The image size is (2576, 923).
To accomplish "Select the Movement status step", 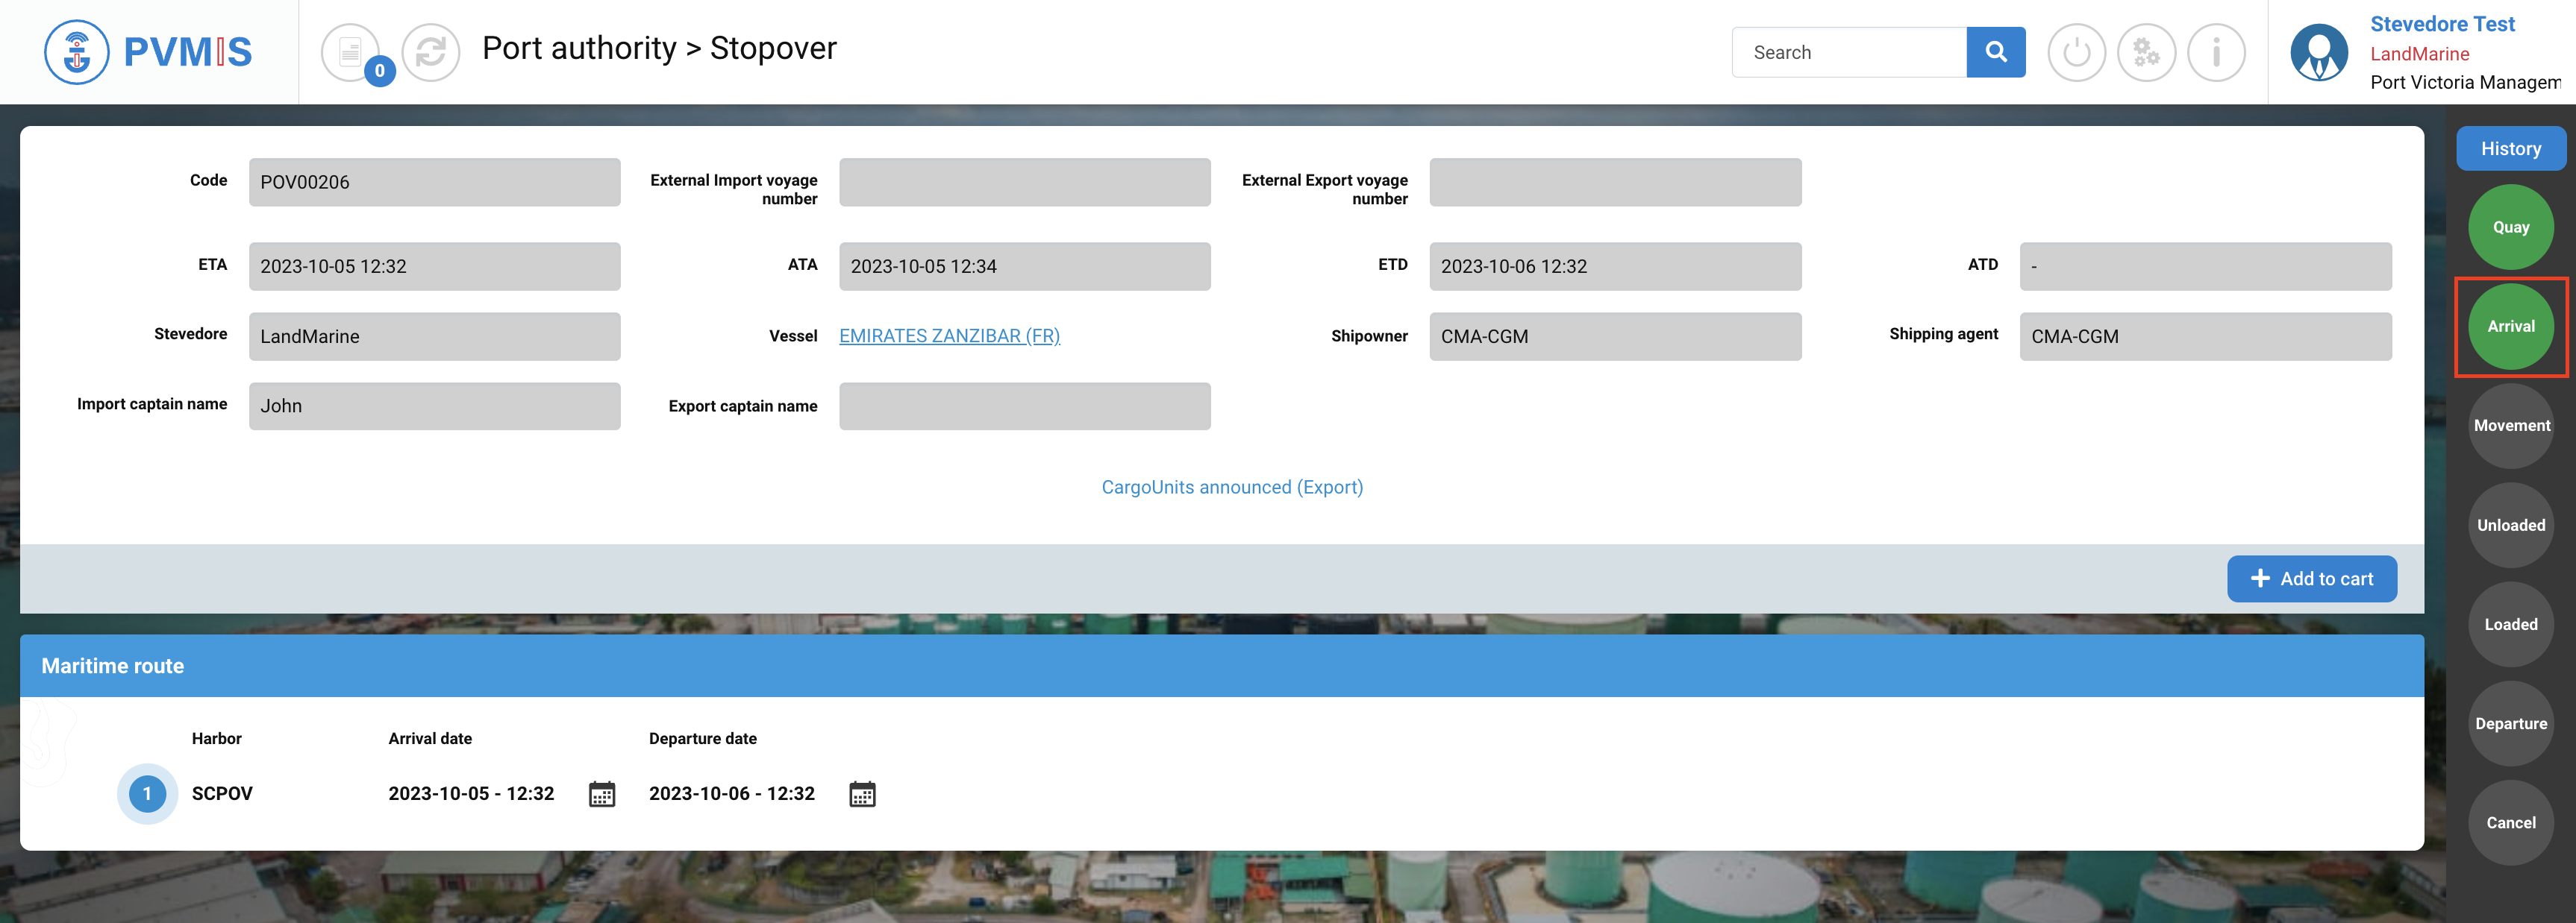I will point(2510,426).
